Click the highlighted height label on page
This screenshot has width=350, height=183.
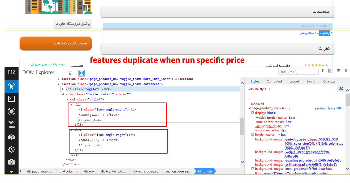[x=325, y=33]
